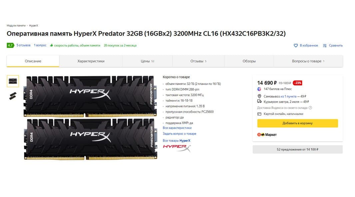Open the Характеристики tab

[x=91, y=61]
